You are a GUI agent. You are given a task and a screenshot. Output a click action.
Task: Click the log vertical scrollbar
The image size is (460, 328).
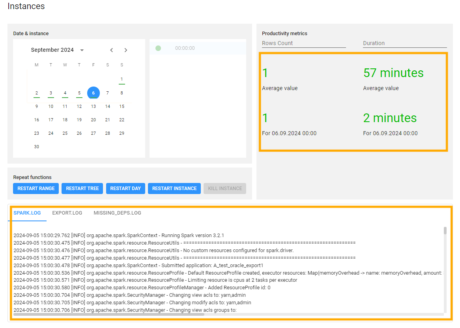coord(445,231)
